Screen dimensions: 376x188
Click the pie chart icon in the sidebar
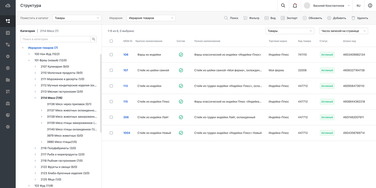[8, 115]
